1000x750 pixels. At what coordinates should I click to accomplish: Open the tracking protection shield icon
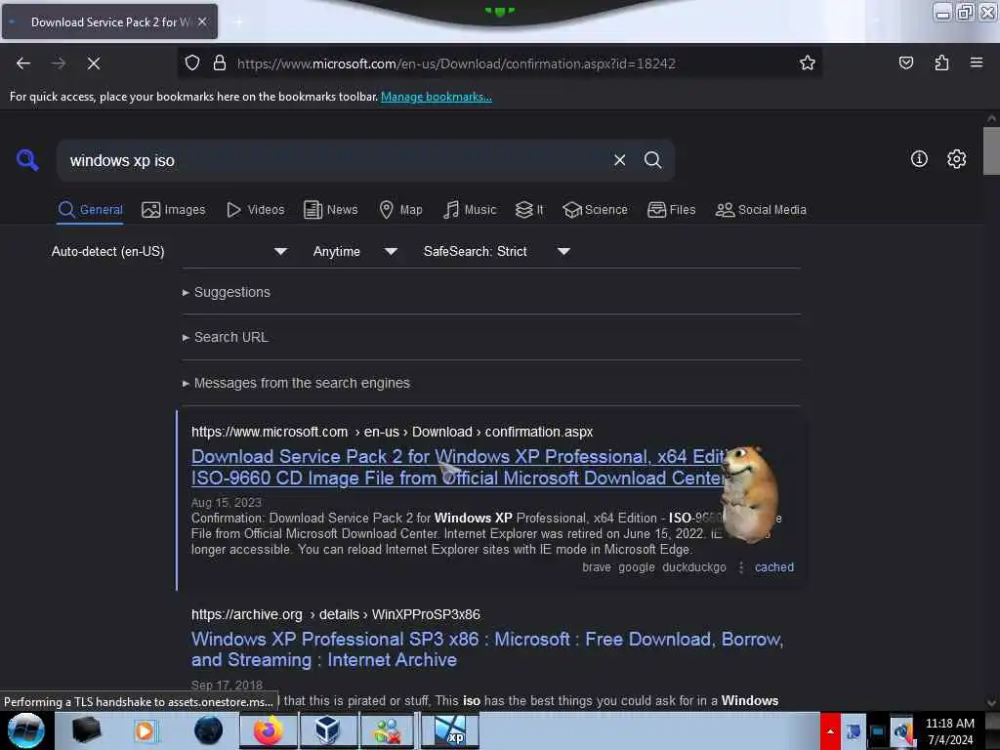[192, 63]
